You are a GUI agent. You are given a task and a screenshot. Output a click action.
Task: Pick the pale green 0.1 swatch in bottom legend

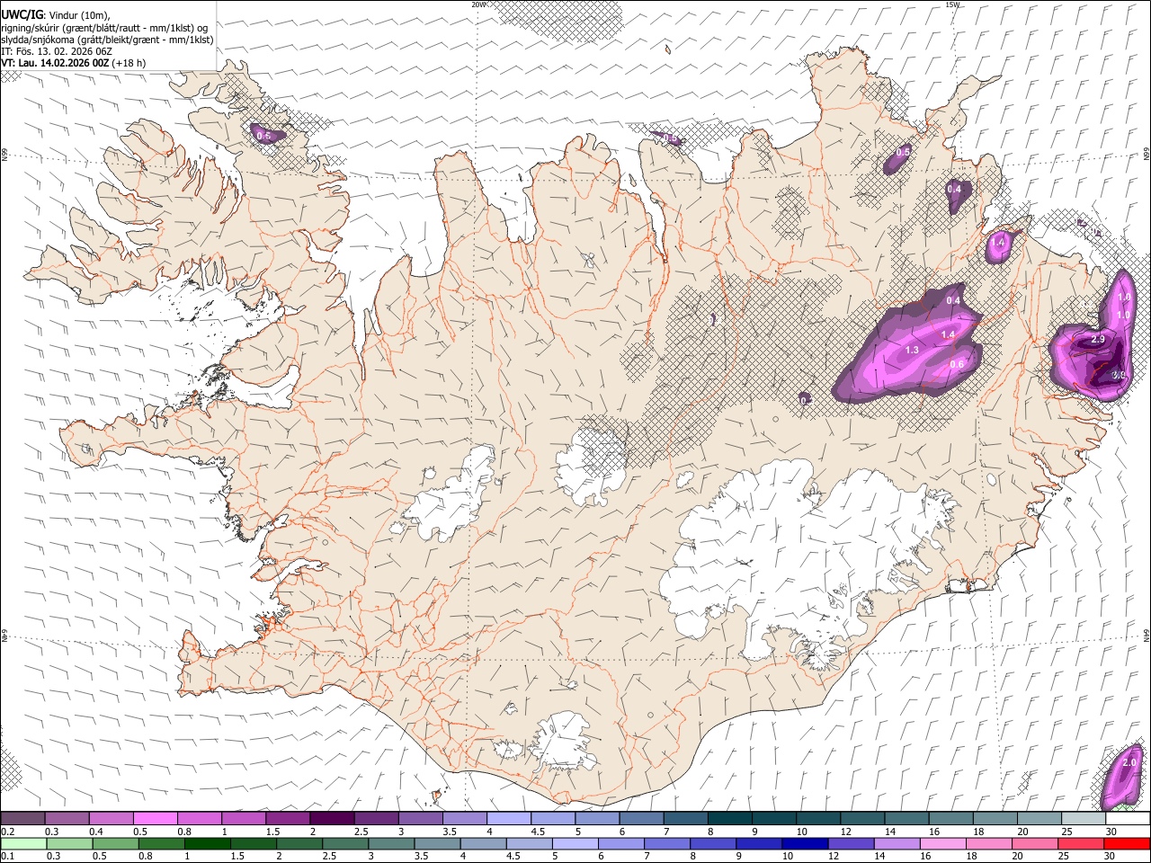pos(22,843)
